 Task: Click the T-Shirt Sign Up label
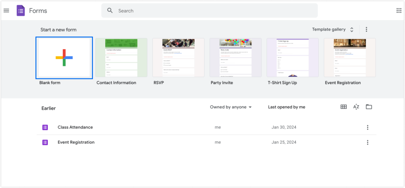282,83
